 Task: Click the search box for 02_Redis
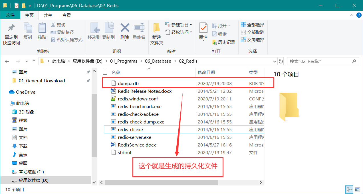pos(320,61)
